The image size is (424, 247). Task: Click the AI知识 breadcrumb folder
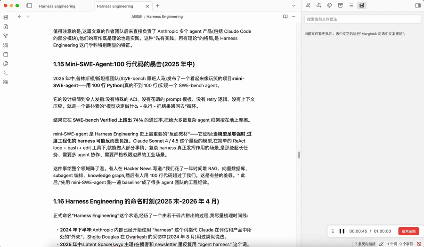pos(137,17)
